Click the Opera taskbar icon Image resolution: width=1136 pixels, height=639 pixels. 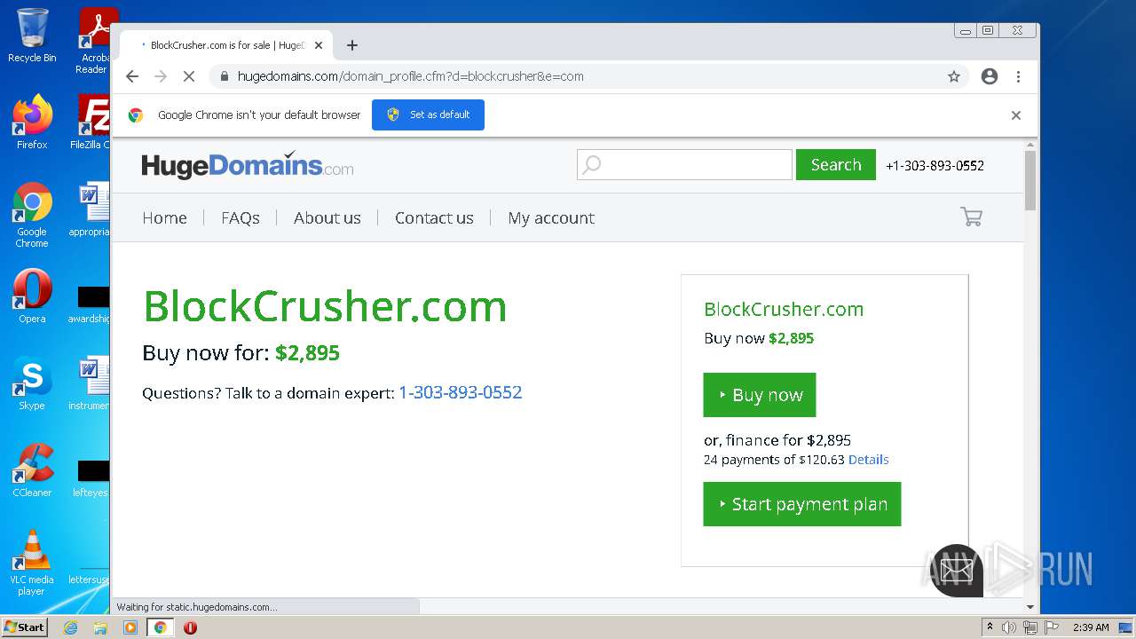click(x=190, y=627)
